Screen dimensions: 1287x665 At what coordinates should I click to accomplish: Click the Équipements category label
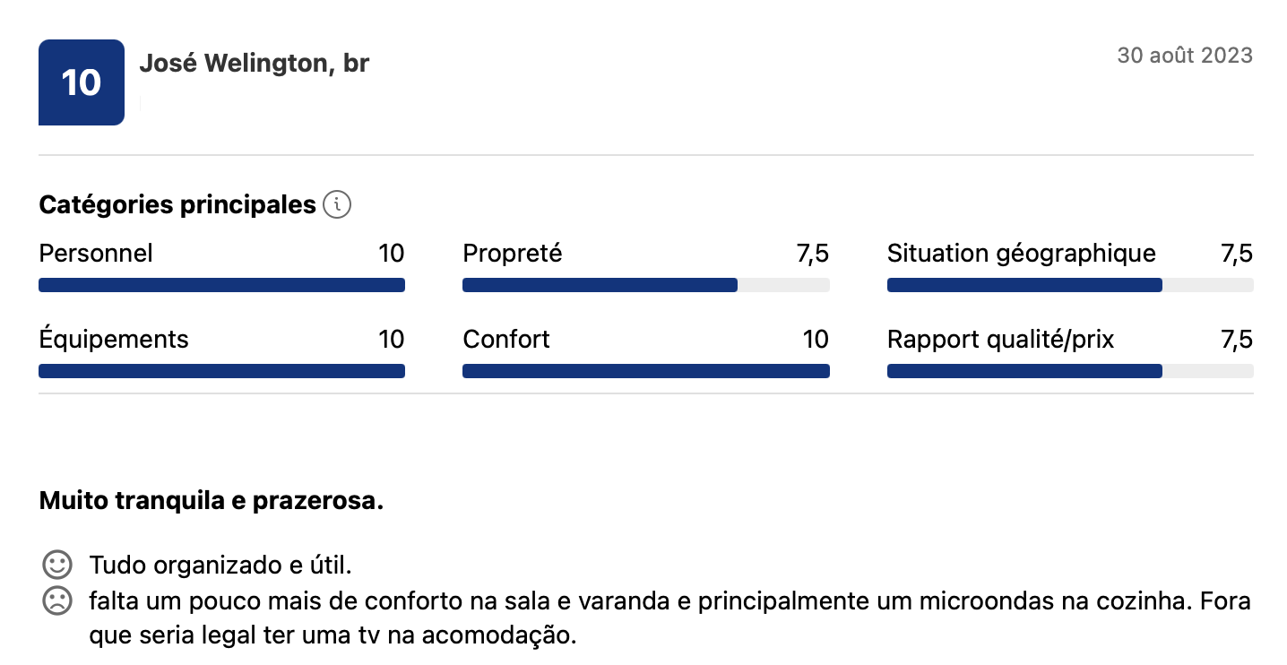pyautogui.click(x=113, y=340)
